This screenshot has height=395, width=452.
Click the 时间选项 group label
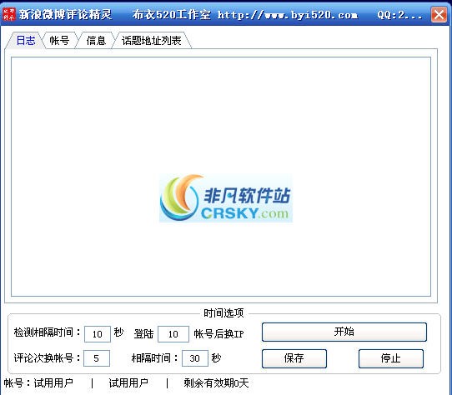223,312
